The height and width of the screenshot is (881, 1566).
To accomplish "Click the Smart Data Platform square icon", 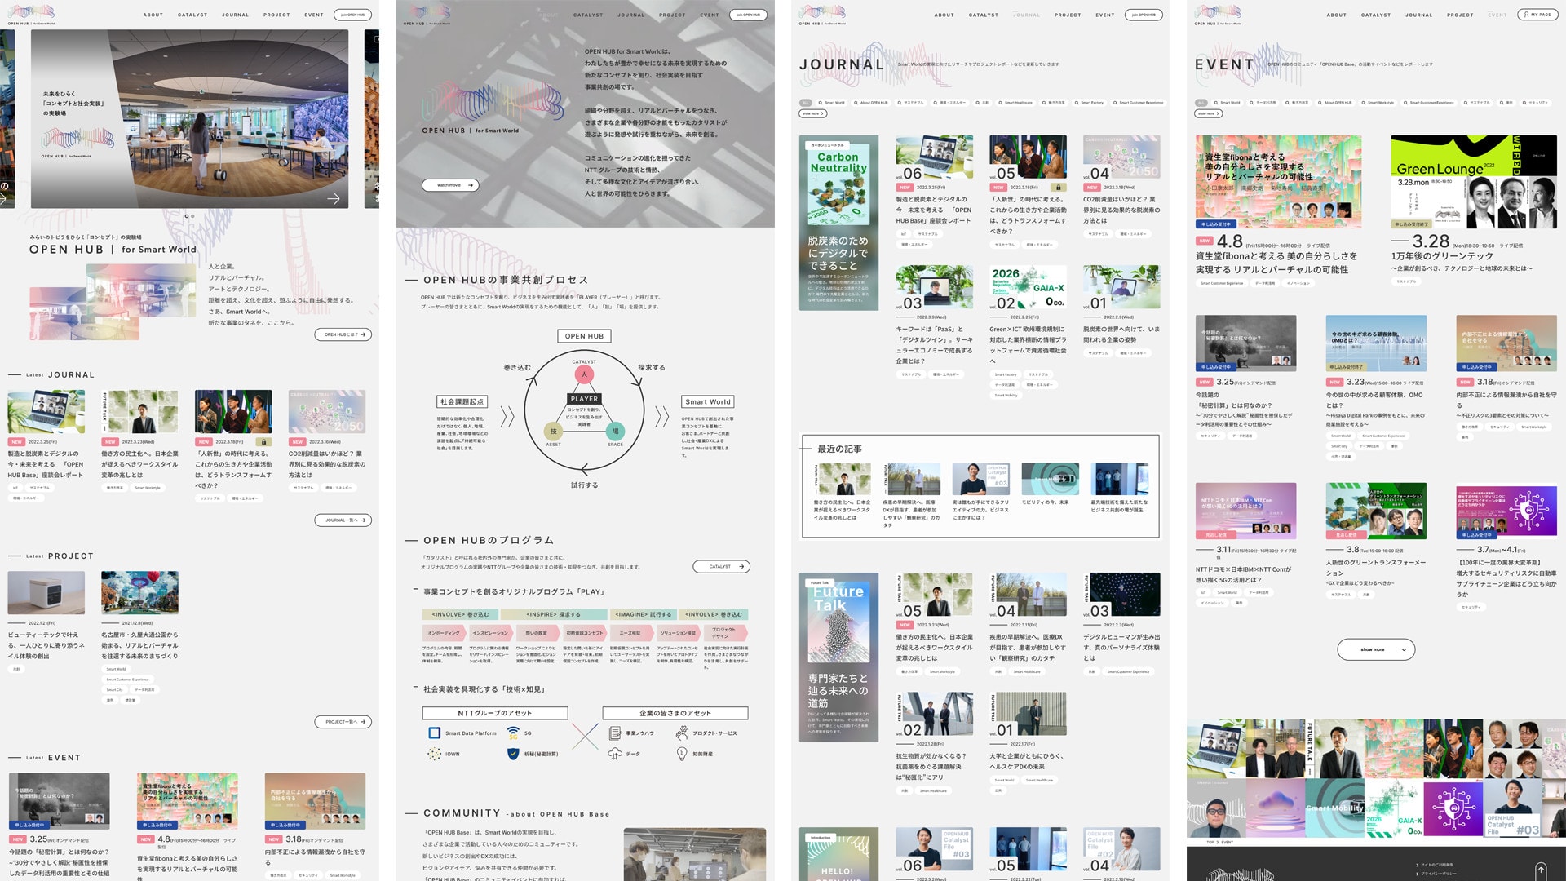I will pyautogui.click(x=435, y=733).
